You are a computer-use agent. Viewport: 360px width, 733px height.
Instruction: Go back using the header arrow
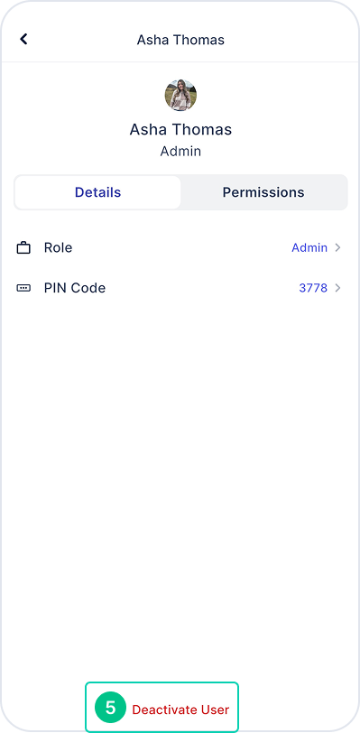[x=23, y=40]
